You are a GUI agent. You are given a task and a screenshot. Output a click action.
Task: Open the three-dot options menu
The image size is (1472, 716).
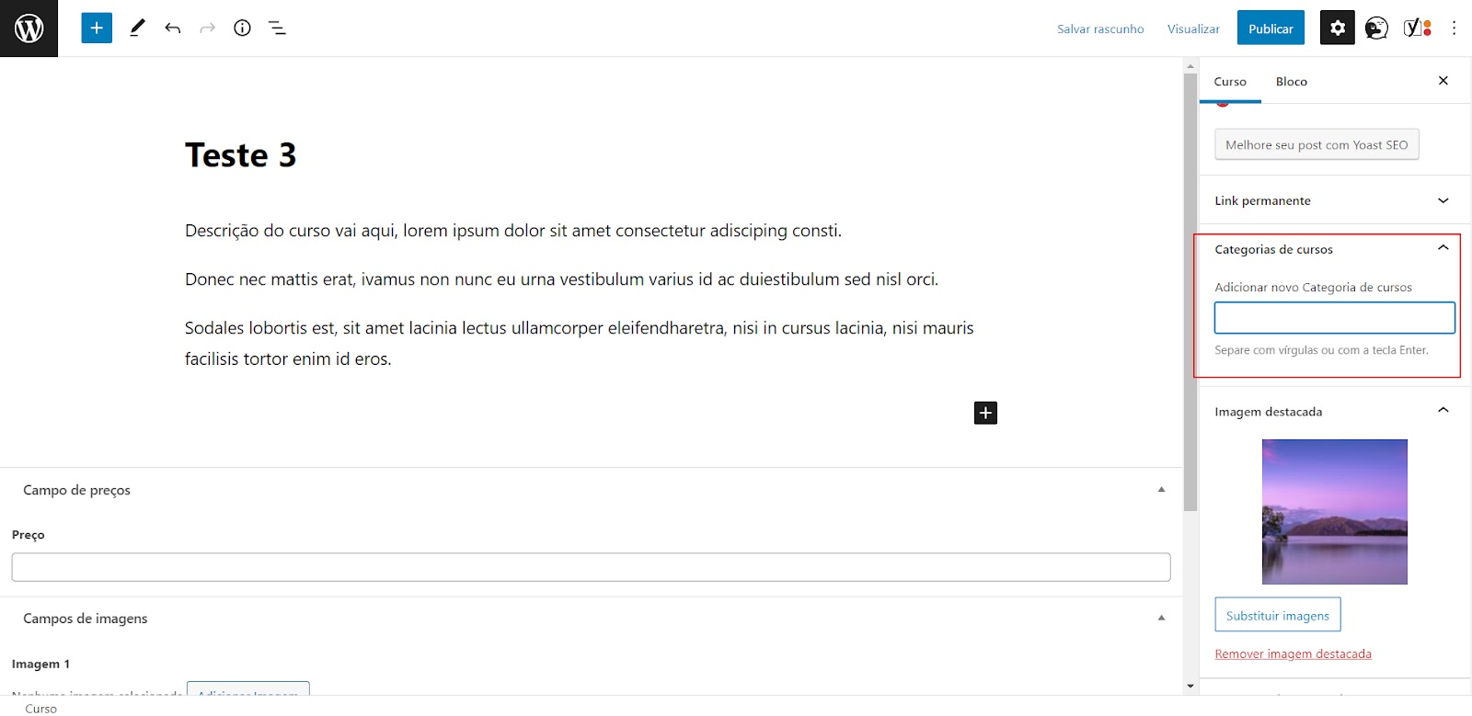[x=1454, y=28]
